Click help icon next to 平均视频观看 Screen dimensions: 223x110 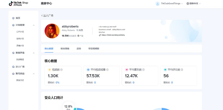107,70
